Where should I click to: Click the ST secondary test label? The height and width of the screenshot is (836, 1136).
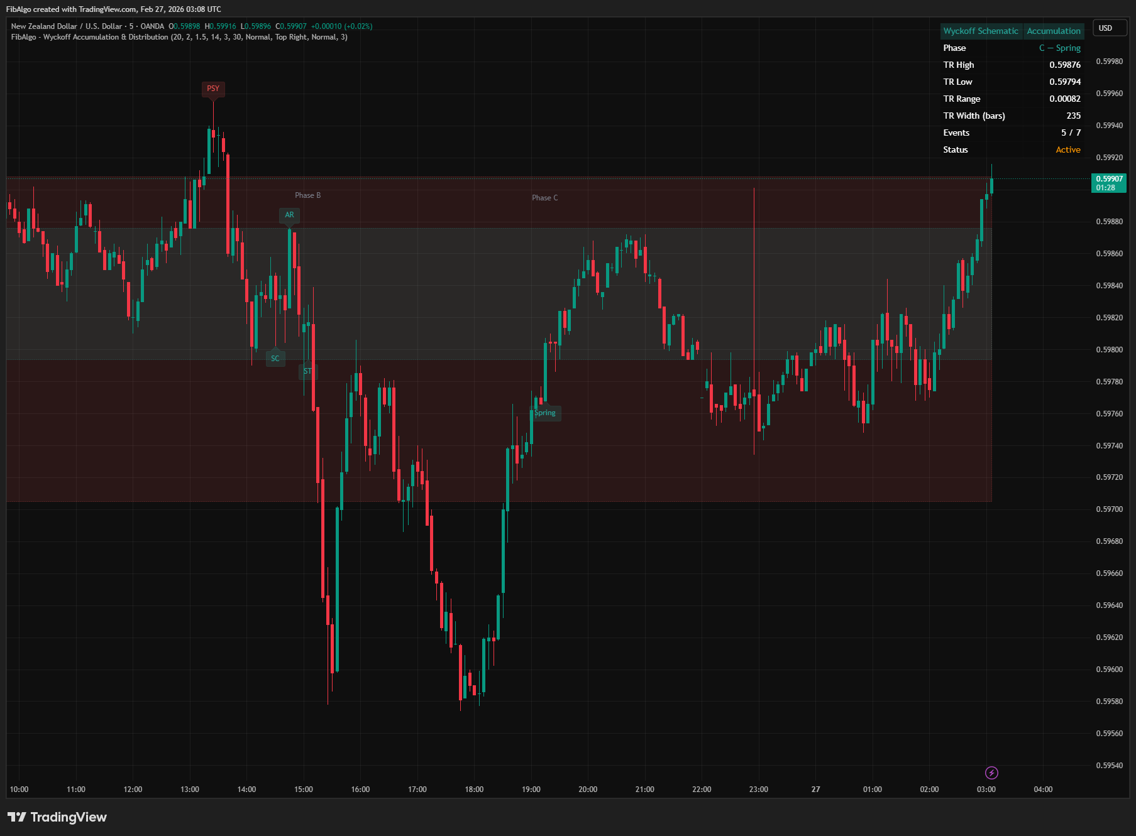tap(307, 371)
